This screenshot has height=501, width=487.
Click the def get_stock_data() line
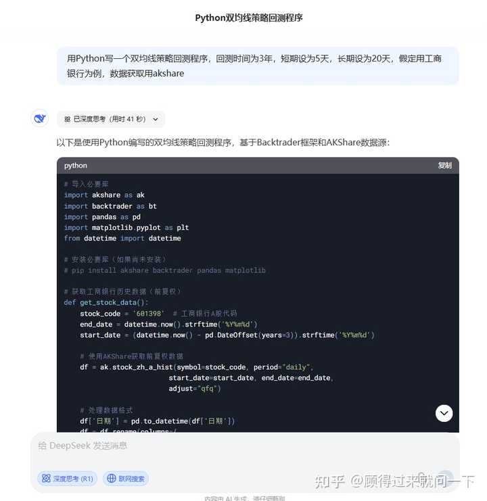(x=106, y=302)
